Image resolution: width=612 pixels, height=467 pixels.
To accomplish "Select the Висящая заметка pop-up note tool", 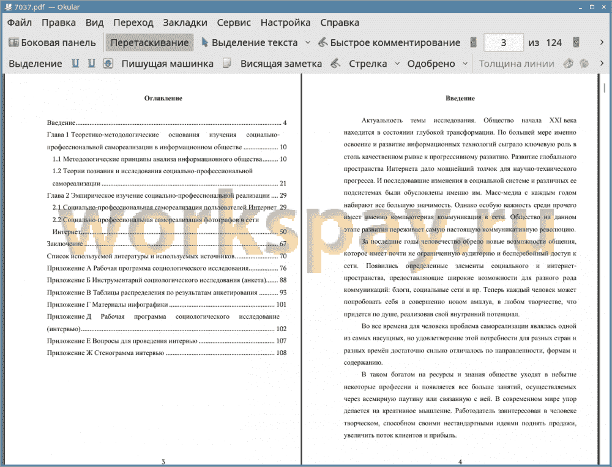I will click(x=281, y=64).
